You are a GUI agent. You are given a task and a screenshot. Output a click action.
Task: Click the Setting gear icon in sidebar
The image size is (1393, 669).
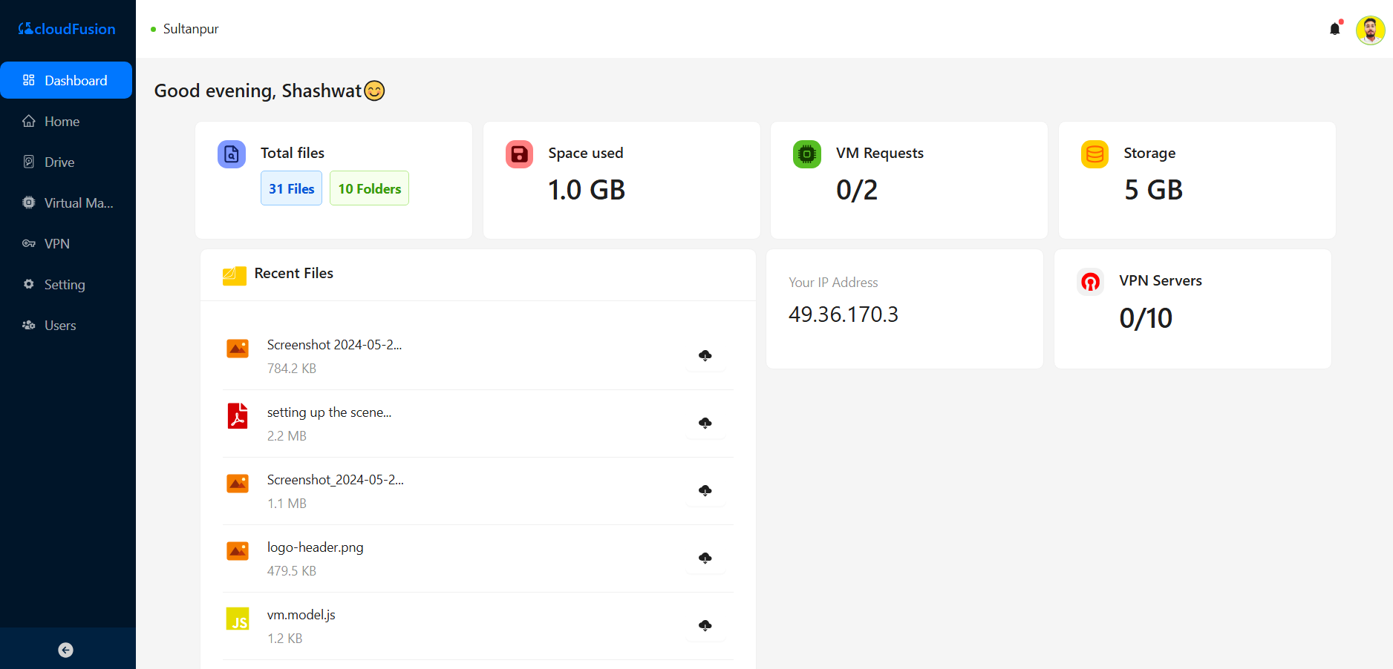coord(29,284)
